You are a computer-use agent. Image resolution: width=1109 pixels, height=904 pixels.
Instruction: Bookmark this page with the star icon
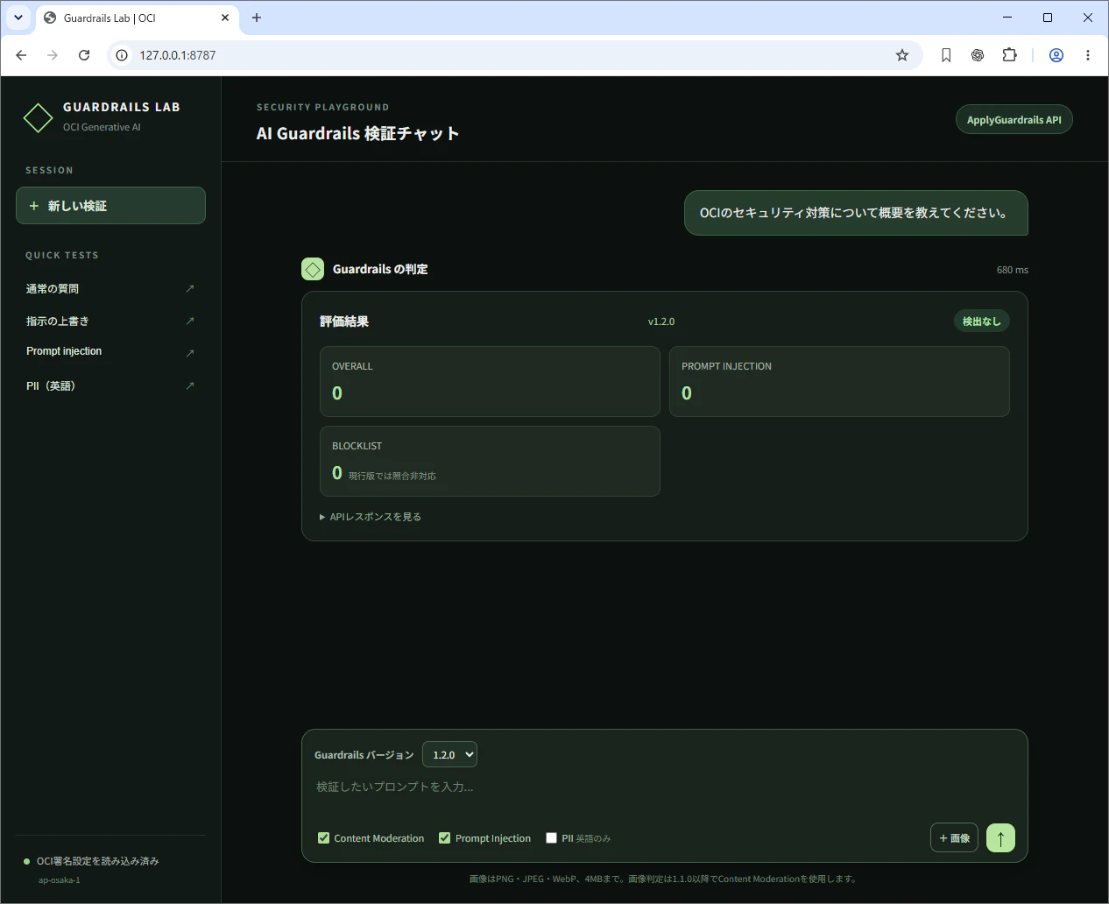[902, 55]
